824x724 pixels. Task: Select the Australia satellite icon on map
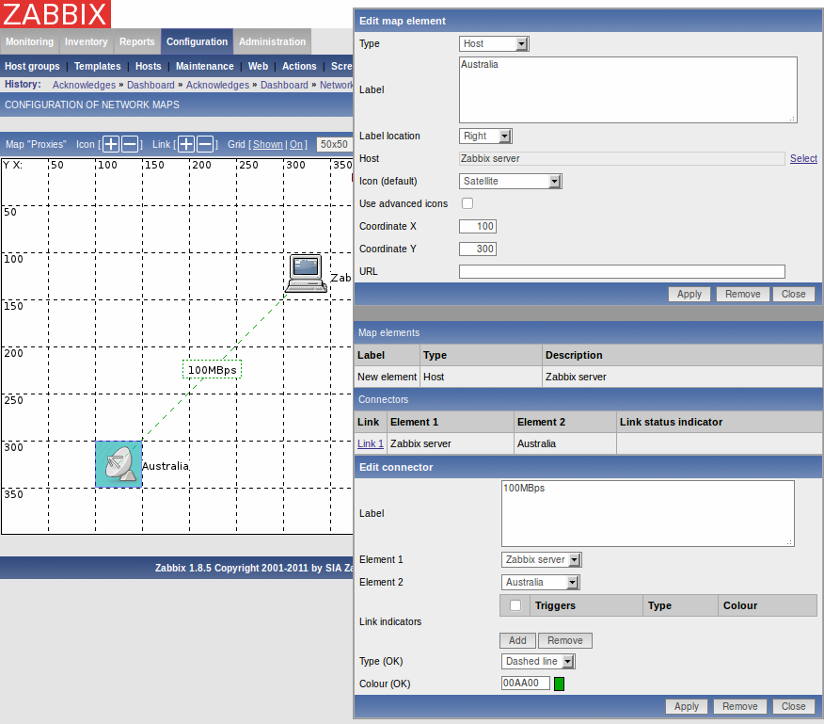pos(119,464)
